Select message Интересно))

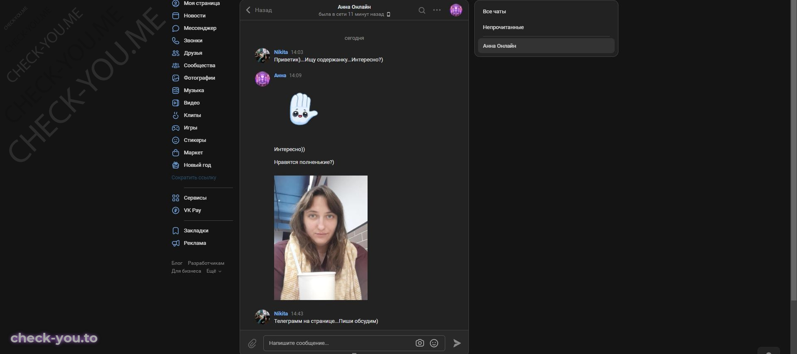click(x=289, y=149)
